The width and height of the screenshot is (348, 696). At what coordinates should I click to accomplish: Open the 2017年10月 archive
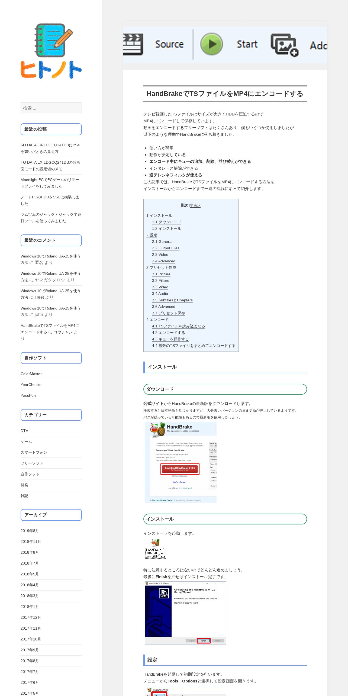(31, 639)
